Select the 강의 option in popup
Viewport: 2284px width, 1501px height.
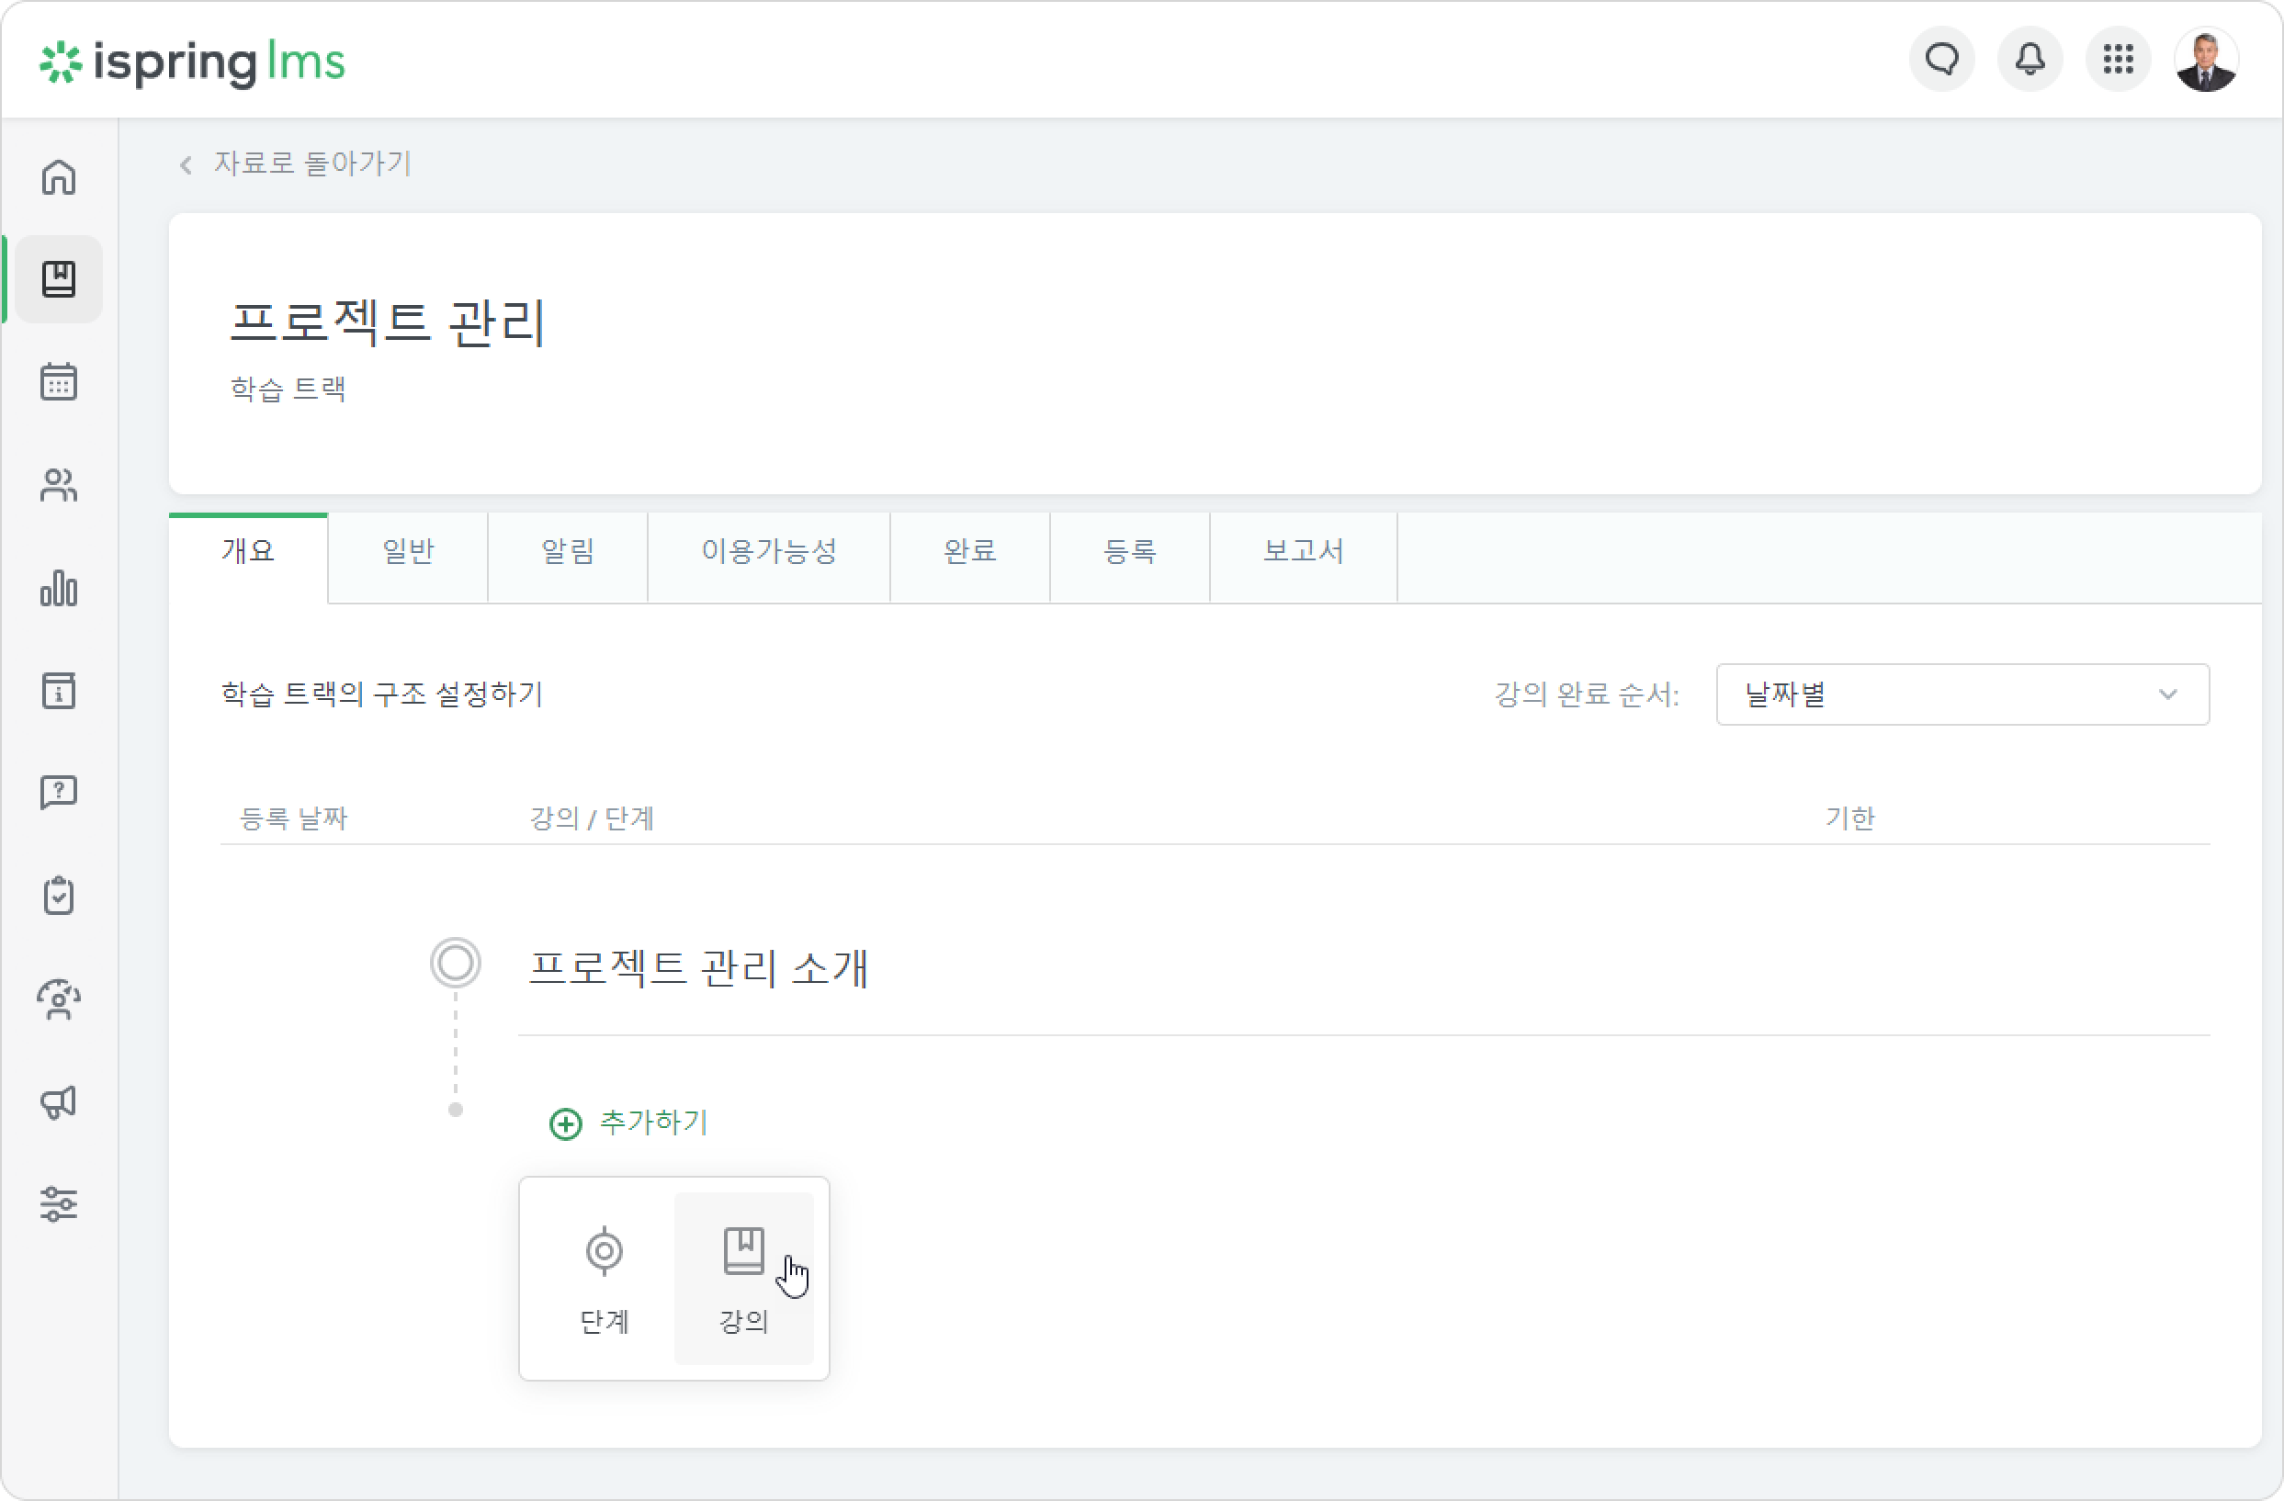[x=744, y=1280]
